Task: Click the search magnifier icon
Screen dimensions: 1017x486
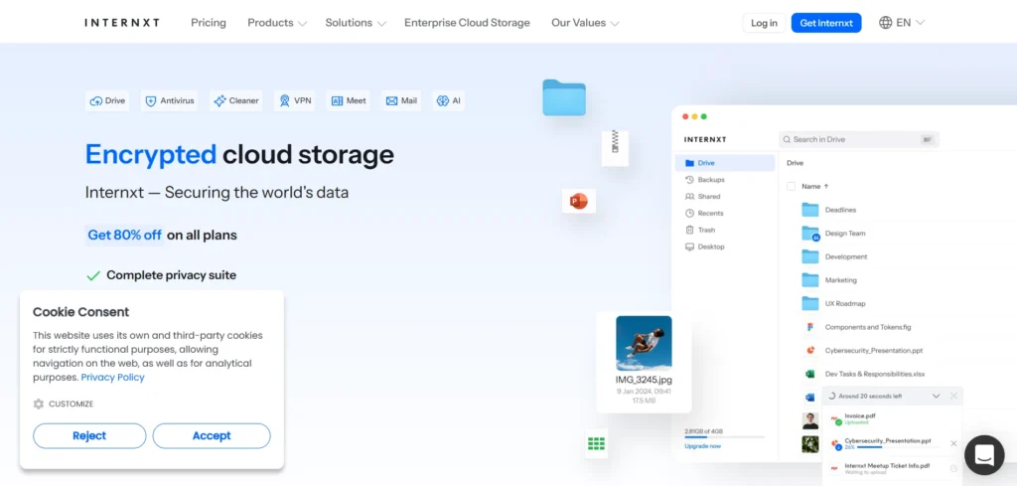Action: point(787,139)
